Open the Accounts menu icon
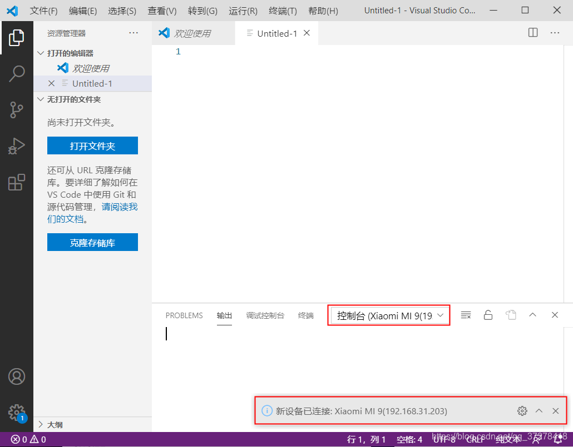 tap(17, 376)
